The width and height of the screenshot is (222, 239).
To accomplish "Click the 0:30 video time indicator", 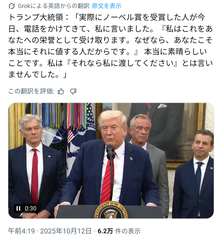I will coord(31,208).
